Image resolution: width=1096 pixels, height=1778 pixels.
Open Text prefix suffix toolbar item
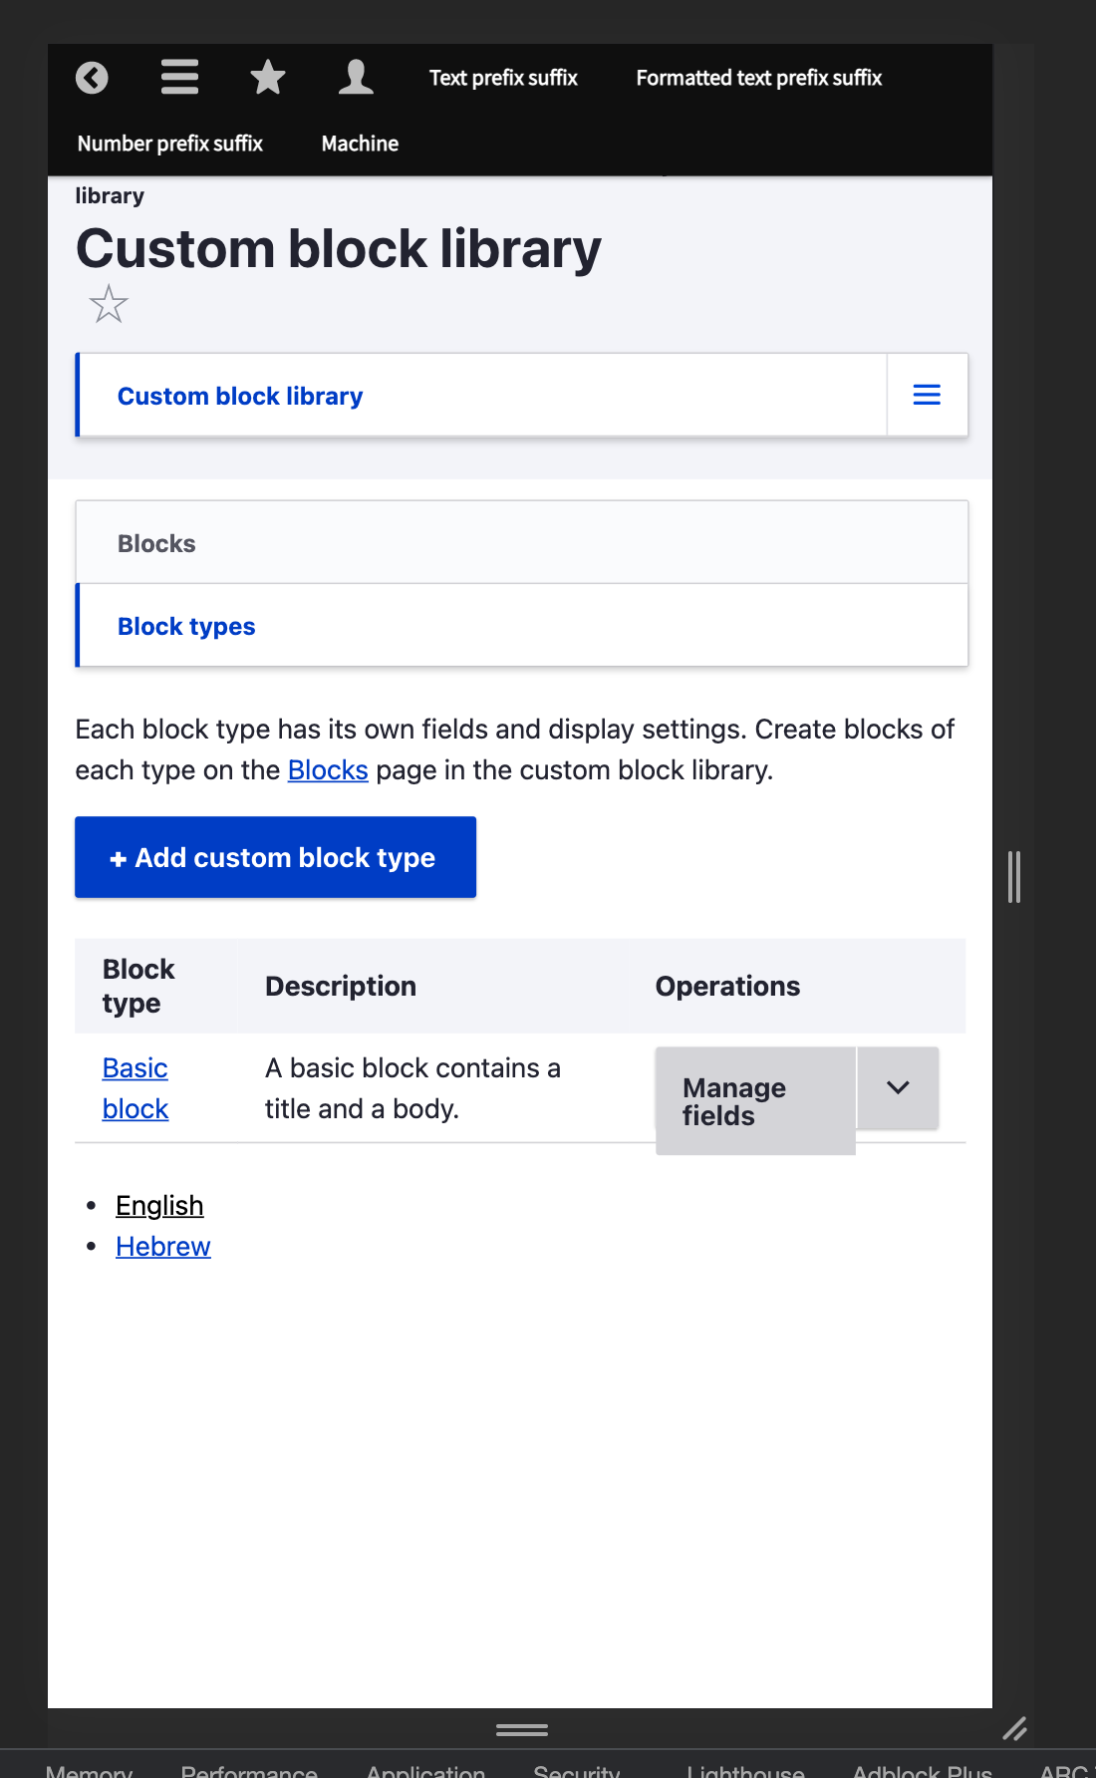pyautogui.click(x=503, y=78)
